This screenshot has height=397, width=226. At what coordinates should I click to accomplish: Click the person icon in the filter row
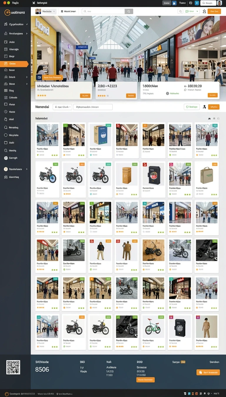pyautogui.click(x=204, y=107)
